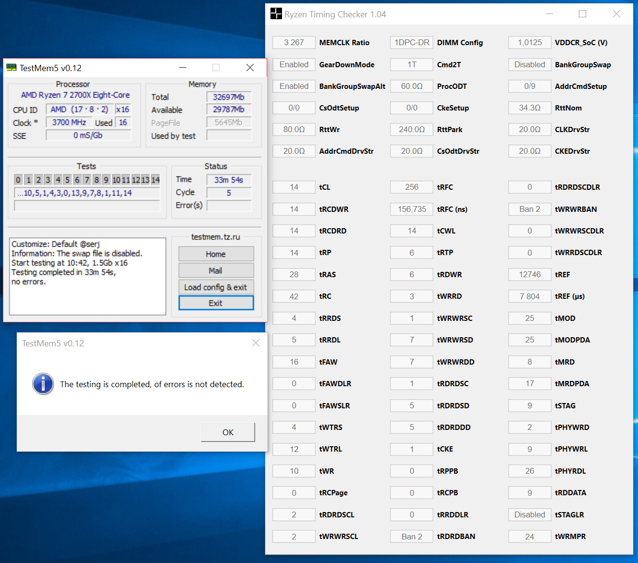Click the blue information icon in dialog
Image resolution: width=638 pixels, height=563 pixels.
pyautogui.click(x=43, y=384)
